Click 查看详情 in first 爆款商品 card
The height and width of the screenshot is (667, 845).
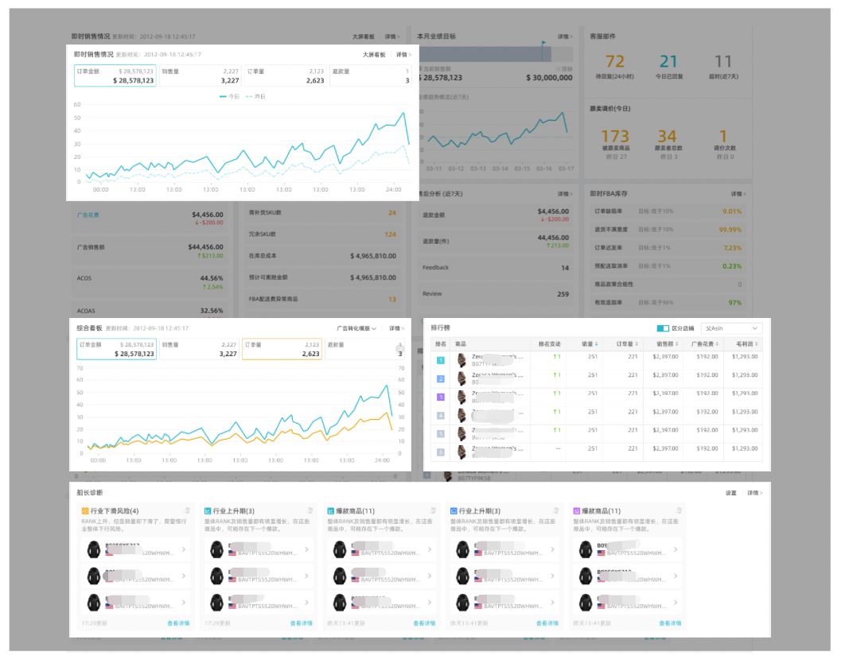424,623
